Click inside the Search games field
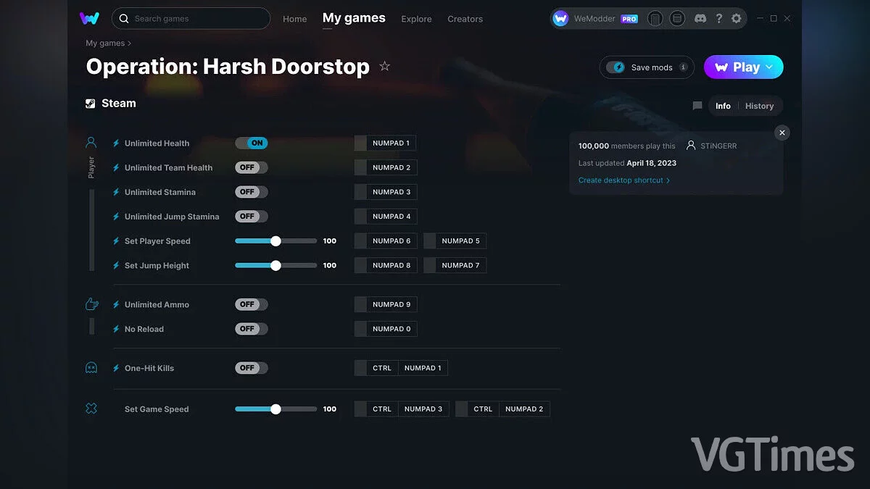 coord(191,18)
